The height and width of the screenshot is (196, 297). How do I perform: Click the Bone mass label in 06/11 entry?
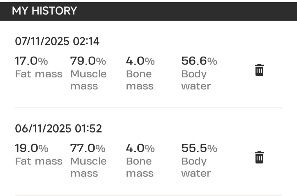tap(140, 167)
